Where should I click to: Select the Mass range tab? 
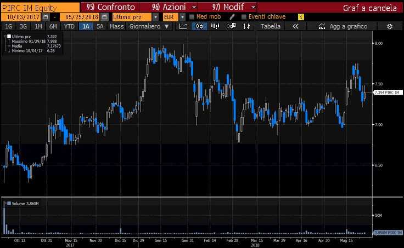[117, 26]
